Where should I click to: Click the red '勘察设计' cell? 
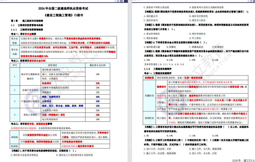click(x=161, y=87)
